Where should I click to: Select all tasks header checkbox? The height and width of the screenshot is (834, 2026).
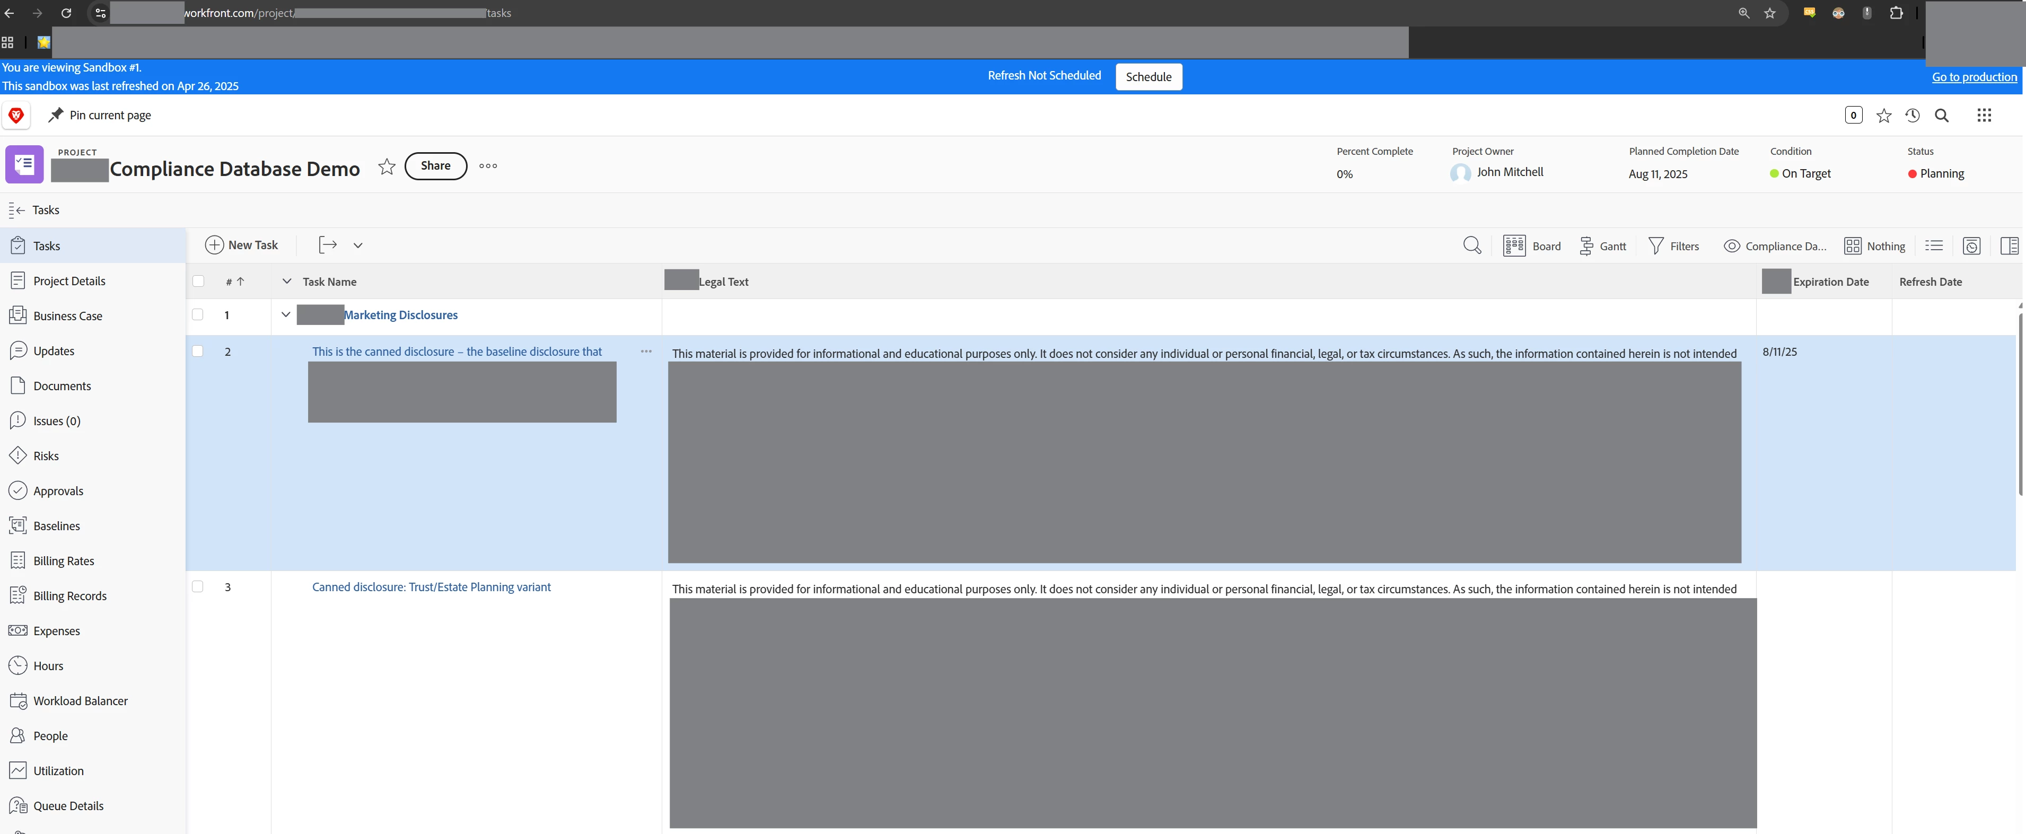click(198, 281)
